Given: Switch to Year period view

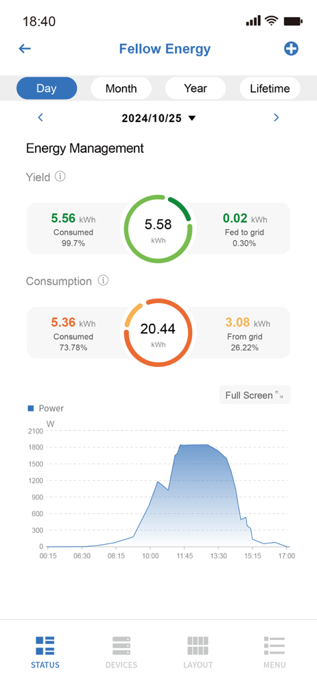Looking at the screenshot, I should coord(196,88).
